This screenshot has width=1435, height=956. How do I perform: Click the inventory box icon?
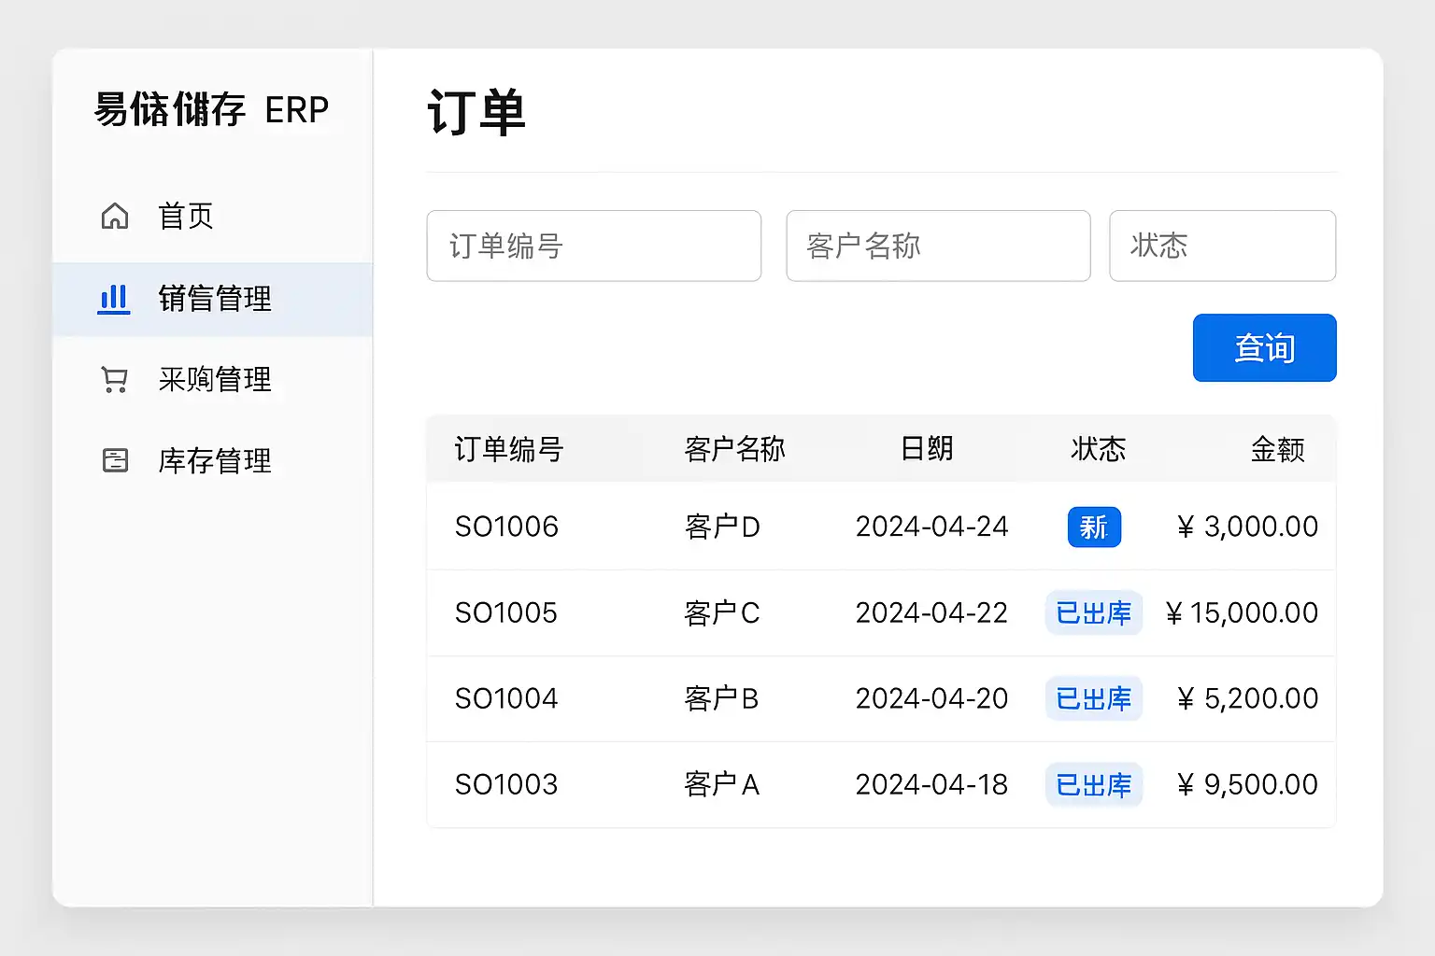(115, 460)
